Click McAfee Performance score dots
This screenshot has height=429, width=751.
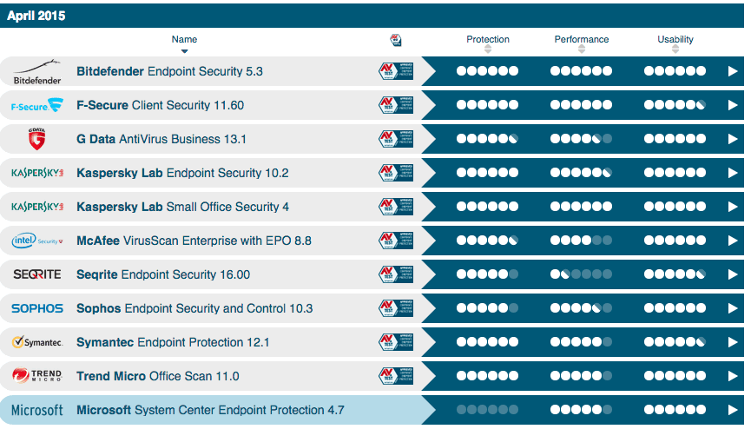click(x=581, y=241)
